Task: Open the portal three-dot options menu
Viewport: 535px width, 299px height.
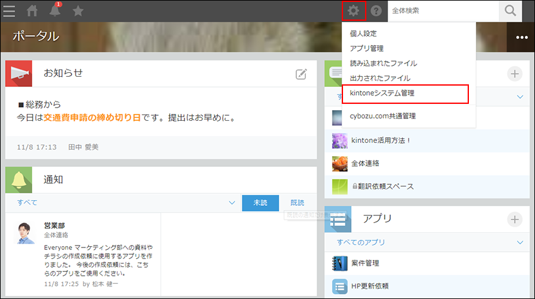Action: 522,37
